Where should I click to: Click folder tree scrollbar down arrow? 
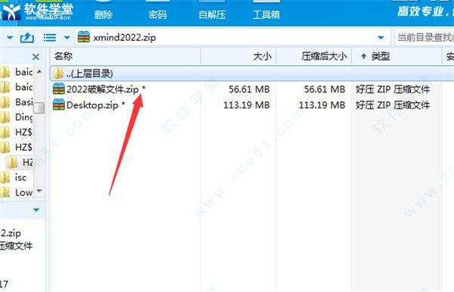click(39, 191)
